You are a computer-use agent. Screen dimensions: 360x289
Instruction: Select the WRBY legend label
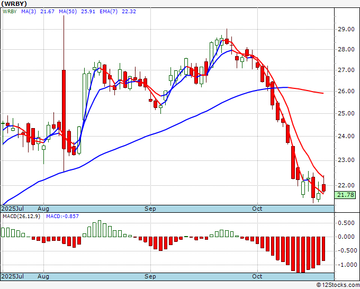[10, 12]
